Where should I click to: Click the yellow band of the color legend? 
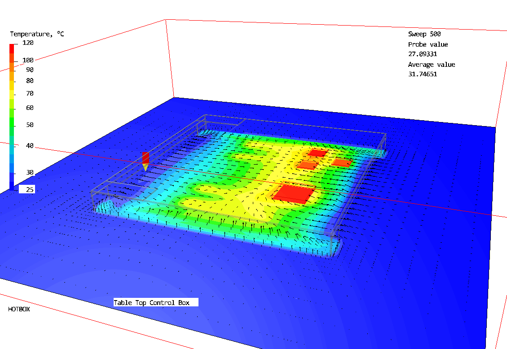click(12, 93)
